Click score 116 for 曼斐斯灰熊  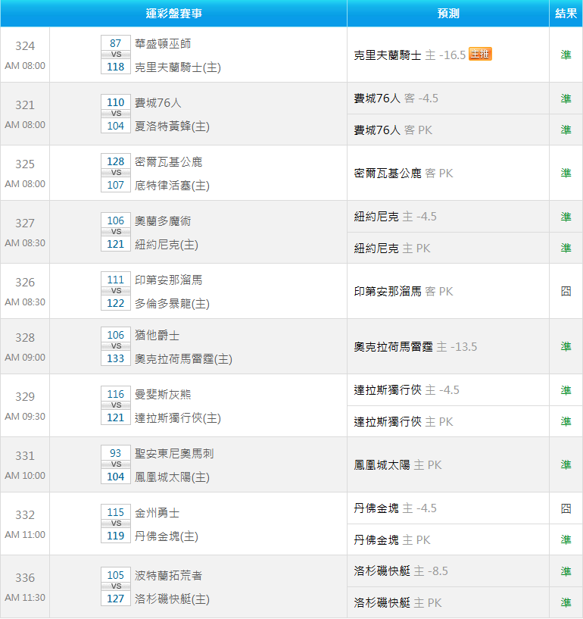click(x=116, y=394)
